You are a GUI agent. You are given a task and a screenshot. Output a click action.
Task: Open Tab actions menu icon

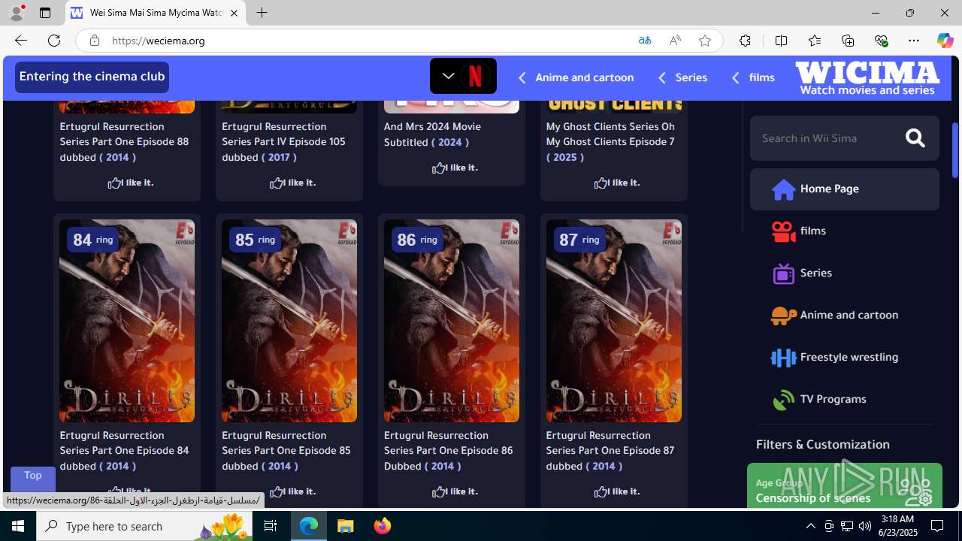pyautogui.click(x=44, y=13)
